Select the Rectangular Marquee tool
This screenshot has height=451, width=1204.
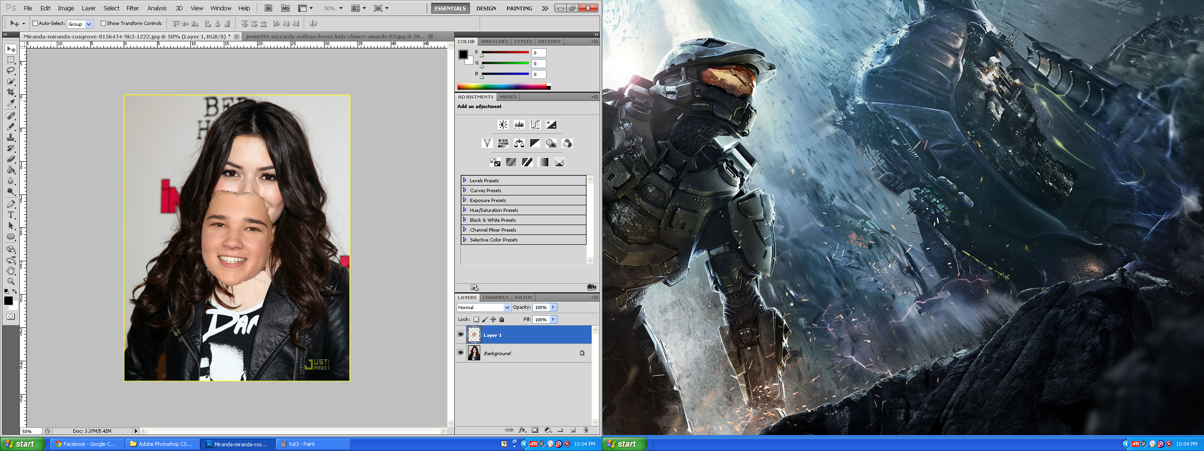pyautogui.click(x=11, y=60)
